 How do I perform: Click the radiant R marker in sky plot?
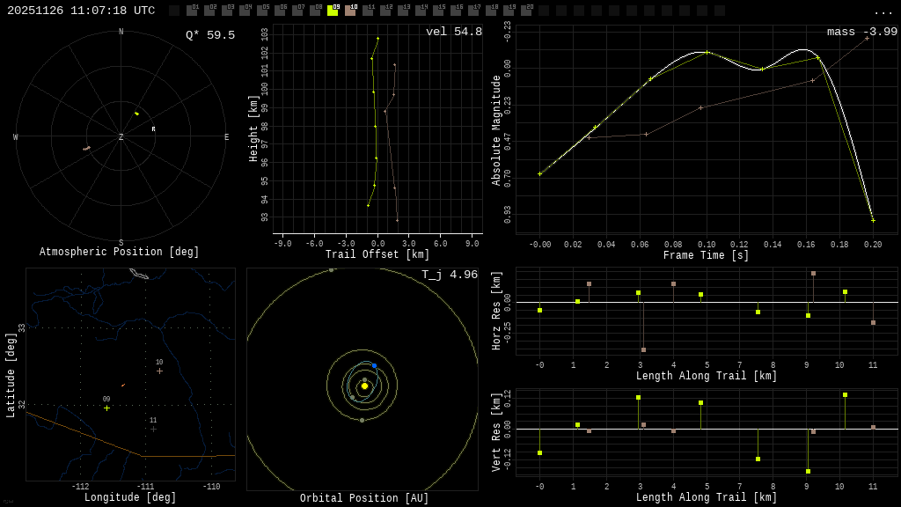click(153, 129)
